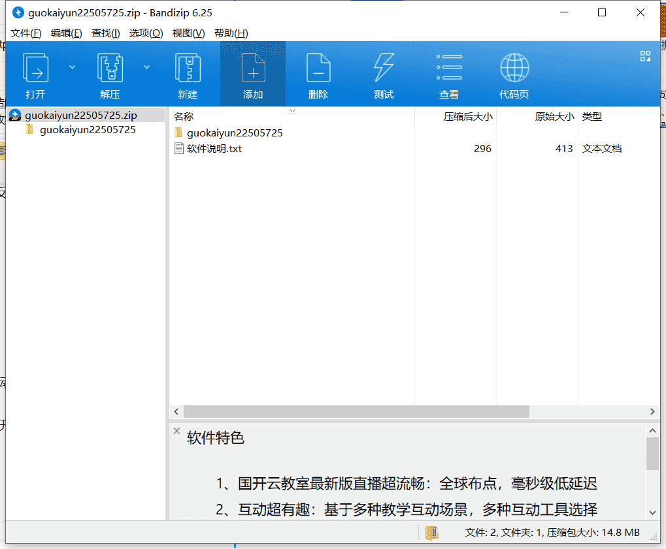Click the horizontal scrollbar thumb
666x549 pixels.
(356, 411)
